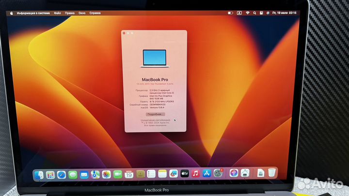Open the Wi-Fi status menu
Viewport: 349px width, 196px height.
click(x=248, y=13)
